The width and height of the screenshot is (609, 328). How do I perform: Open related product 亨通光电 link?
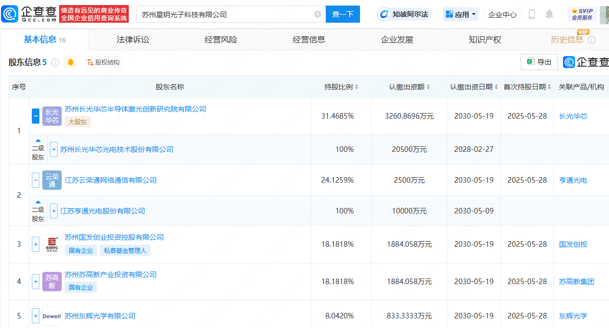(x=573, y=180)
